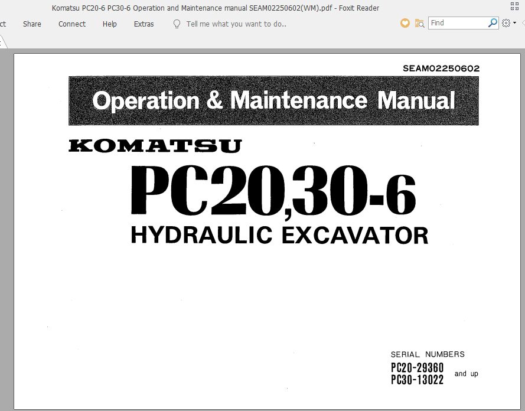Open the Connect ribbon tab
The width and height of the screenshot is (525, 411).
point(72,24)
